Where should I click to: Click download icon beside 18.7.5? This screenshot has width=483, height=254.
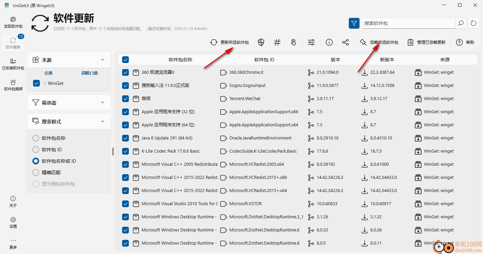[364, 151]
